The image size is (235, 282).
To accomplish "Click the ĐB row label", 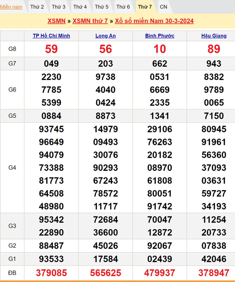I will tap(12, 273).
